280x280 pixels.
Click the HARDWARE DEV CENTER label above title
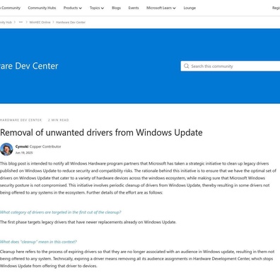[21, 120]
